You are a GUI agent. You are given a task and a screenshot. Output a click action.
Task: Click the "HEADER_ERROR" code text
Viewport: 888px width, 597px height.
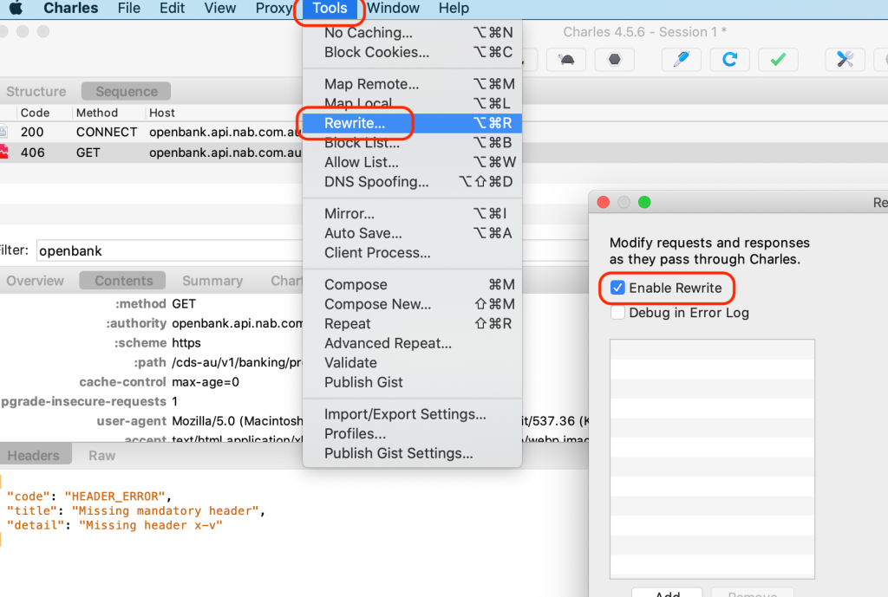(115, 496)
